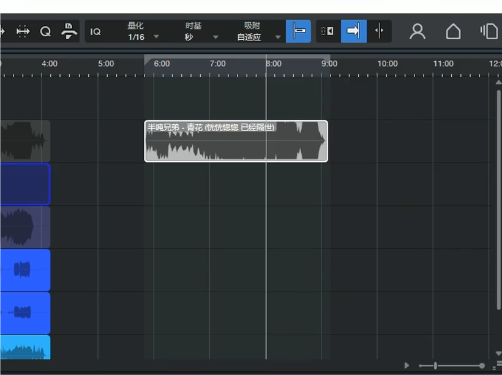Disable the highlighted left-align snap toggle
Viewport: 502px width, 375px height.
coord(298,31)
